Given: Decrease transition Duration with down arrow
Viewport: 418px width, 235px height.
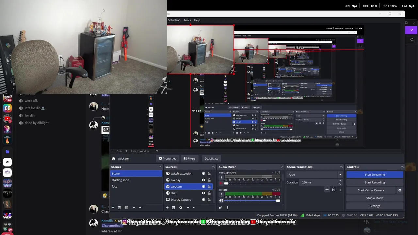Looking at the screenshot, I should (x=340, y=184).
